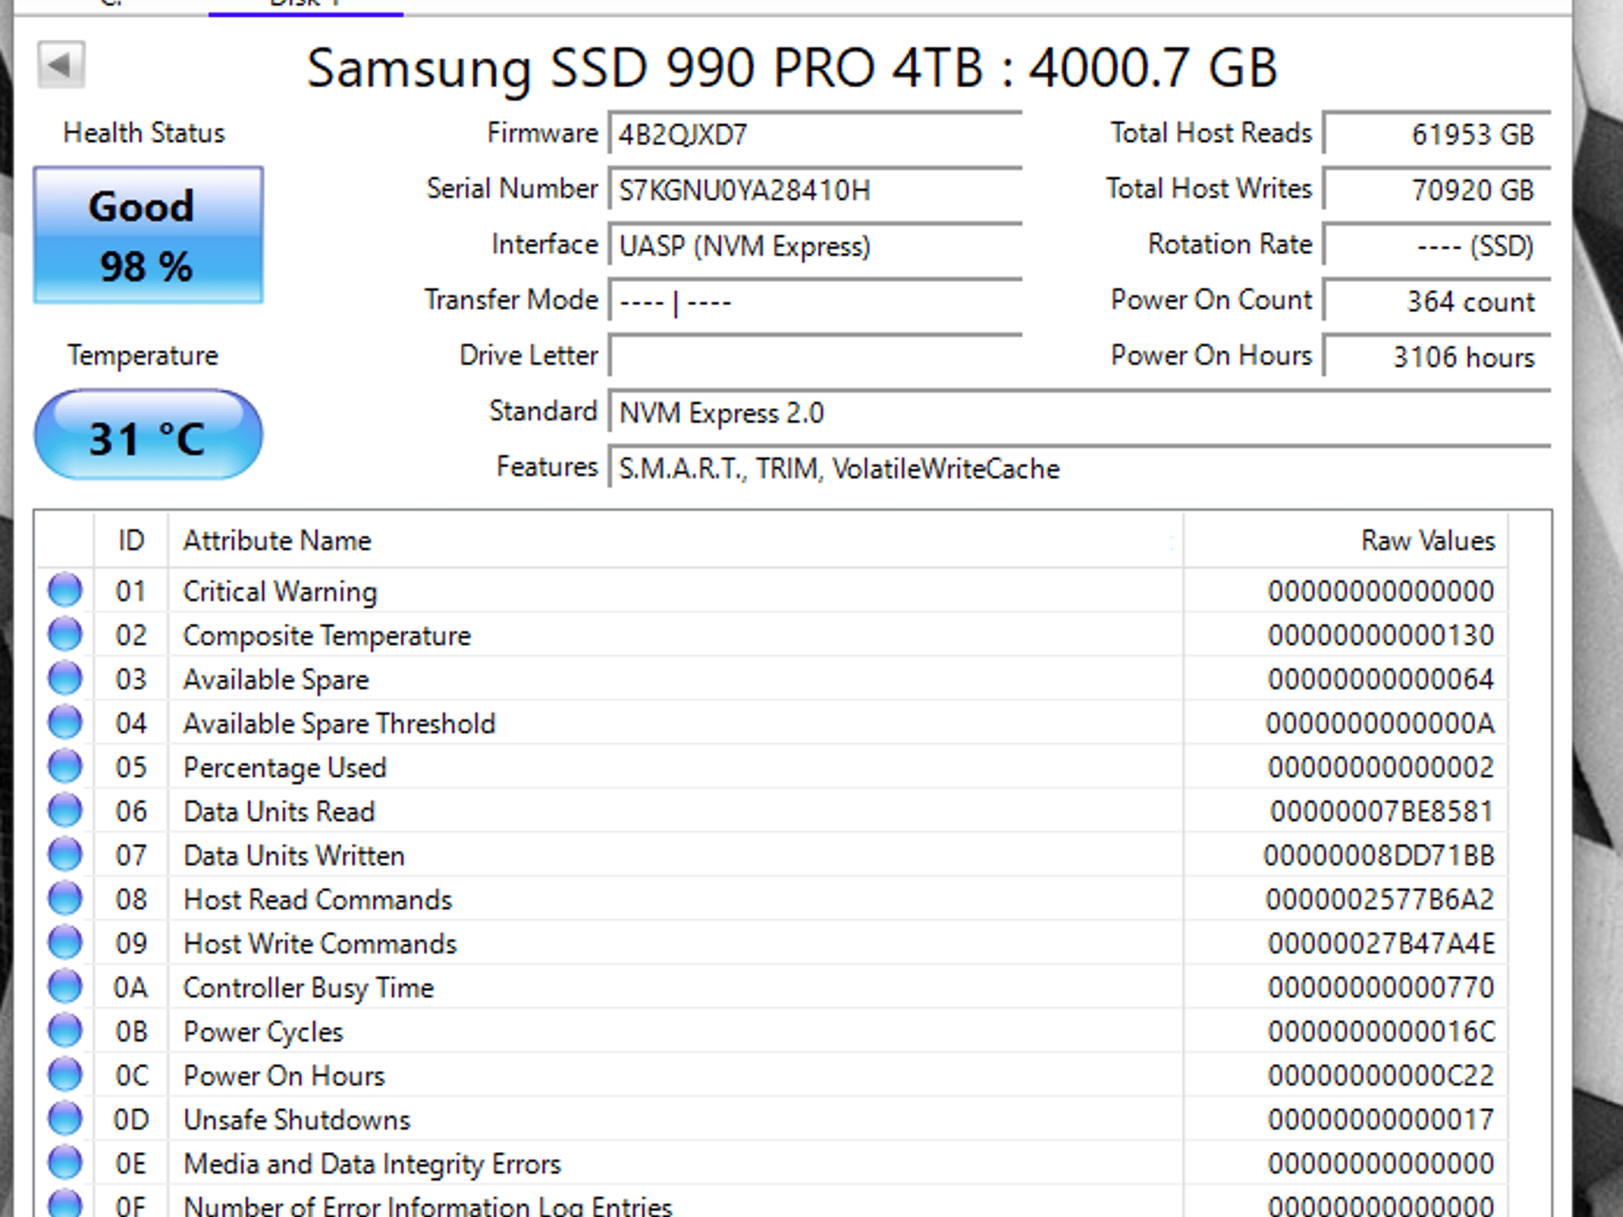Click the status orb for Data Units Read
The image size is (1623, 1217).
[65, 811]
